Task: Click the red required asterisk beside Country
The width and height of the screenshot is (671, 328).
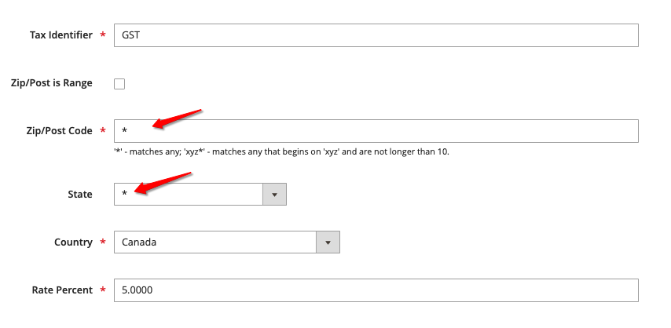Action: coord(103,241)
